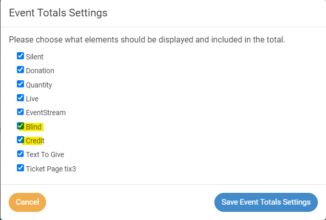
Task: Uncheck the Donation checkbox
Action: pos(20,70)
